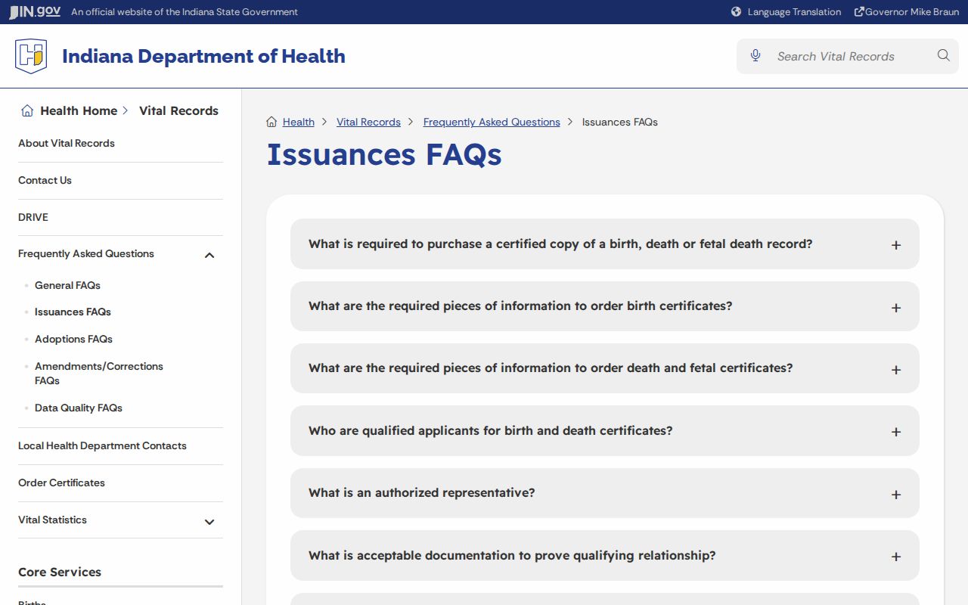This screenshot has width=968, height=605.
Task: Select Amendments/Corrections FAQs in sidebar
Action: [x=99, y=373]
